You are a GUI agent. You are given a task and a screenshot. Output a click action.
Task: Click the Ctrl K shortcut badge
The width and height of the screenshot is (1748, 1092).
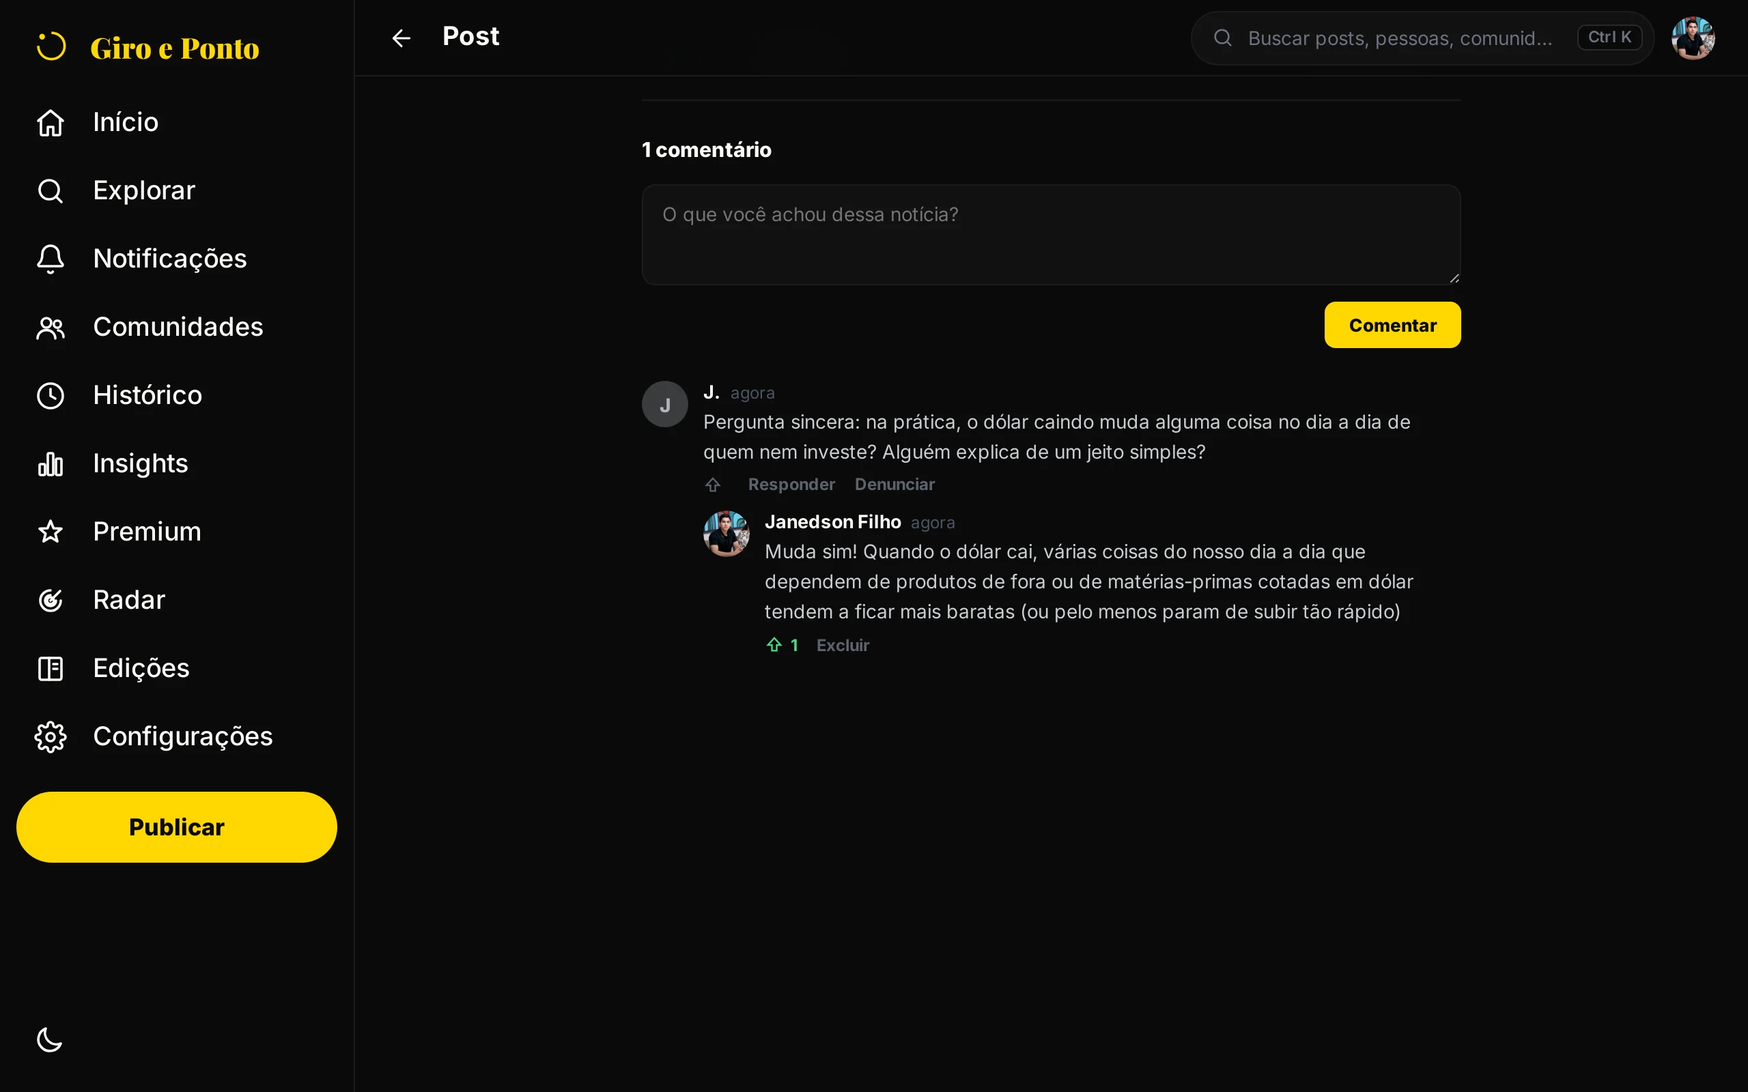pyautogui.click(x=1609, y=38)
